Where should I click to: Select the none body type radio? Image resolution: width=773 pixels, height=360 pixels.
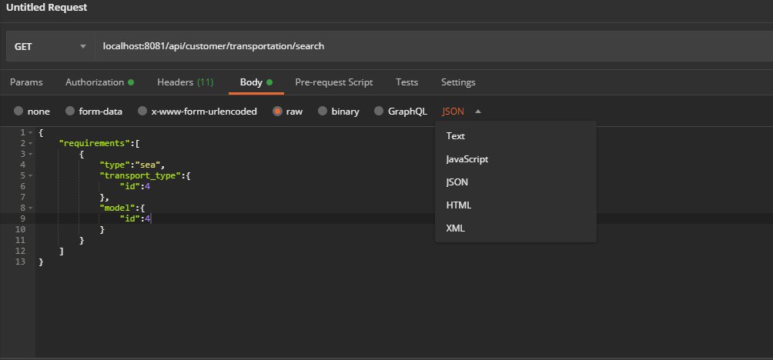[18, 112]
